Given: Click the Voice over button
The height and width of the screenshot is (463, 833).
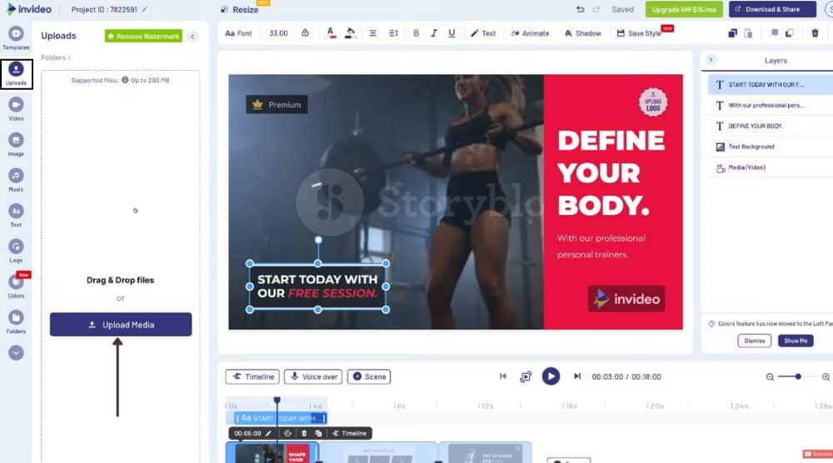Looking at the screenshot, I should (x=313, y=376).
